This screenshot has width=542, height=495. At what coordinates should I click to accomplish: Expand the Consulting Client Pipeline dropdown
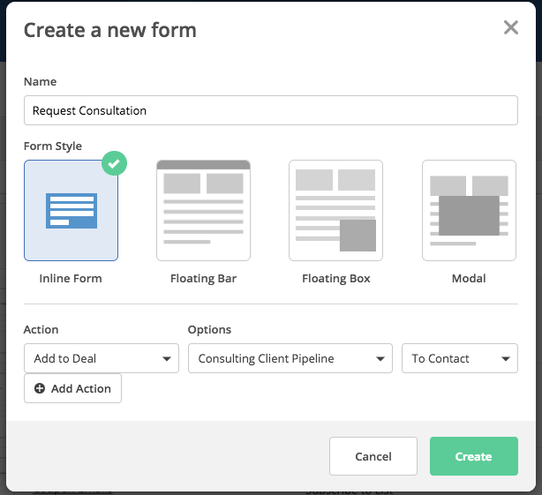point(290,358)
